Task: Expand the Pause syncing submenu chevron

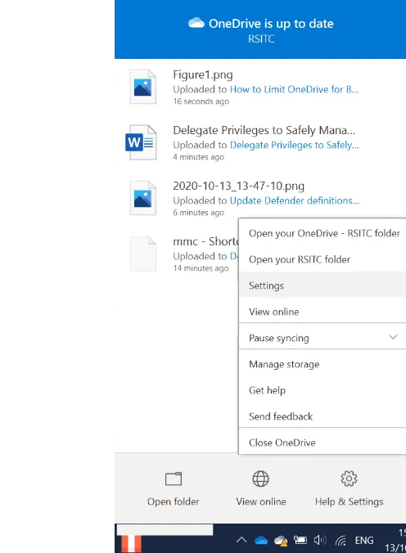Action: click(x=393, y=337)
